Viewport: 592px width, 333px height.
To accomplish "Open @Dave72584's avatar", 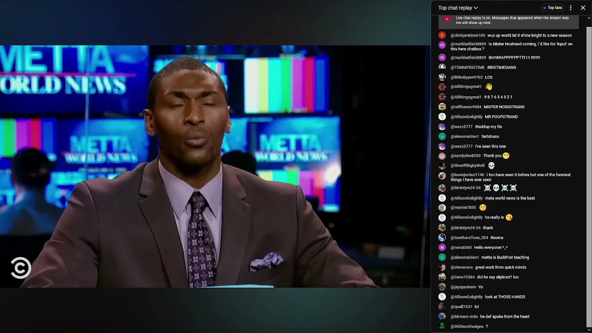I will click(442, 277).
